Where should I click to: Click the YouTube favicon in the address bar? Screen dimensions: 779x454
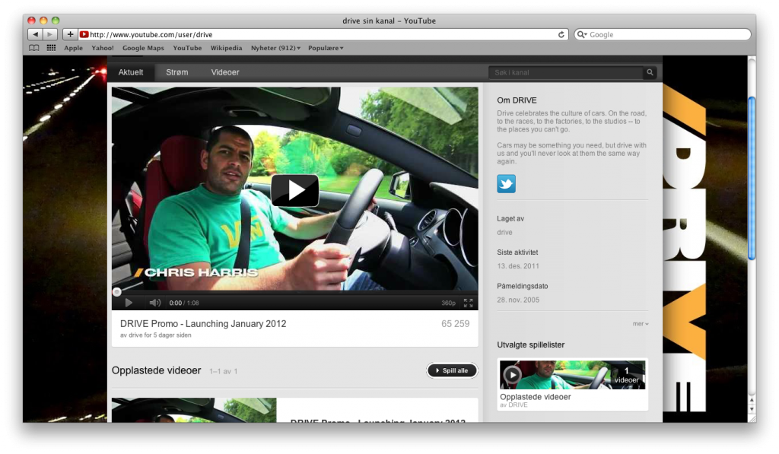(84, 34)
